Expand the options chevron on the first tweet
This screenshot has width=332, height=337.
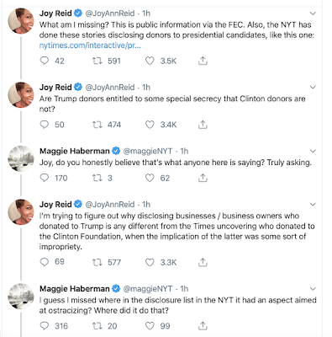click(313, 13)
